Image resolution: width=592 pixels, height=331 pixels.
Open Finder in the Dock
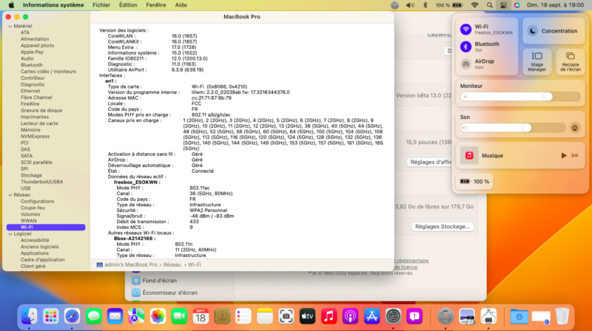(x=29, y=316)
